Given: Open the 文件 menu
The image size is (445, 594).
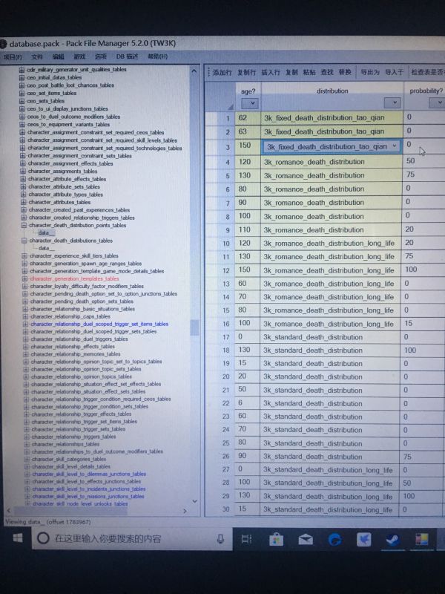Looking at the screenshot, I should coord(37,56).
